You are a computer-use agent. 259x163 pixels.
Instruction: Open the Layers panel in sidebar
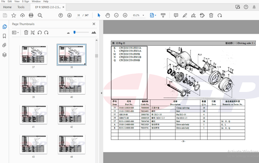click(x=5, y=55)
